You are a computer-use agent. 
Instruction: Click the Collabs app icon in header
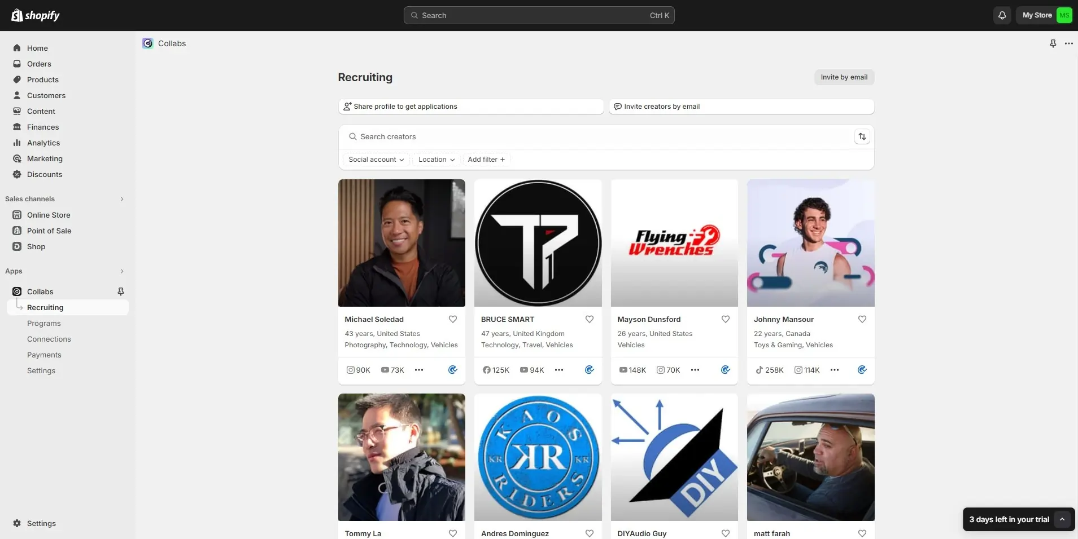pos(148,43)
